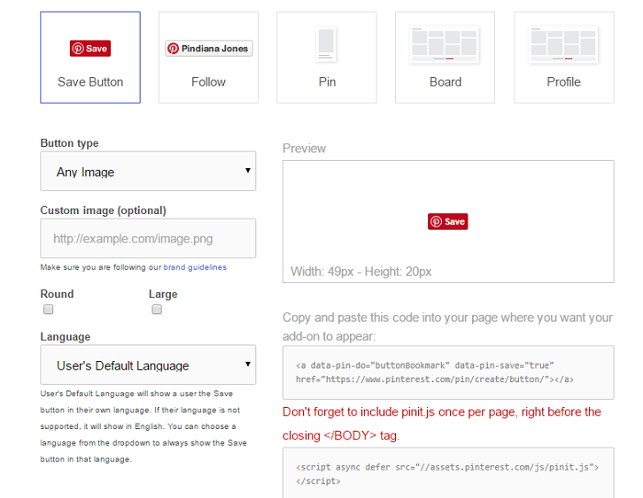The image size is (643, 498).
Task: Click the data-pin-do anchor code box
Action: (x=448, y=372)
